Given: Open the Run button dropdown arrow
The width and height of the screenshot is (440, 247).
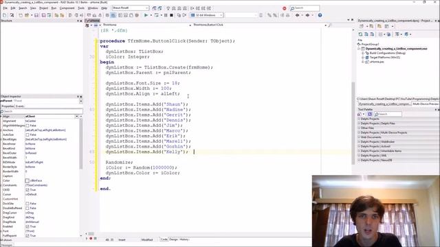Looking at the screenshot, I should pyautogui.click(x=151, y=15).
